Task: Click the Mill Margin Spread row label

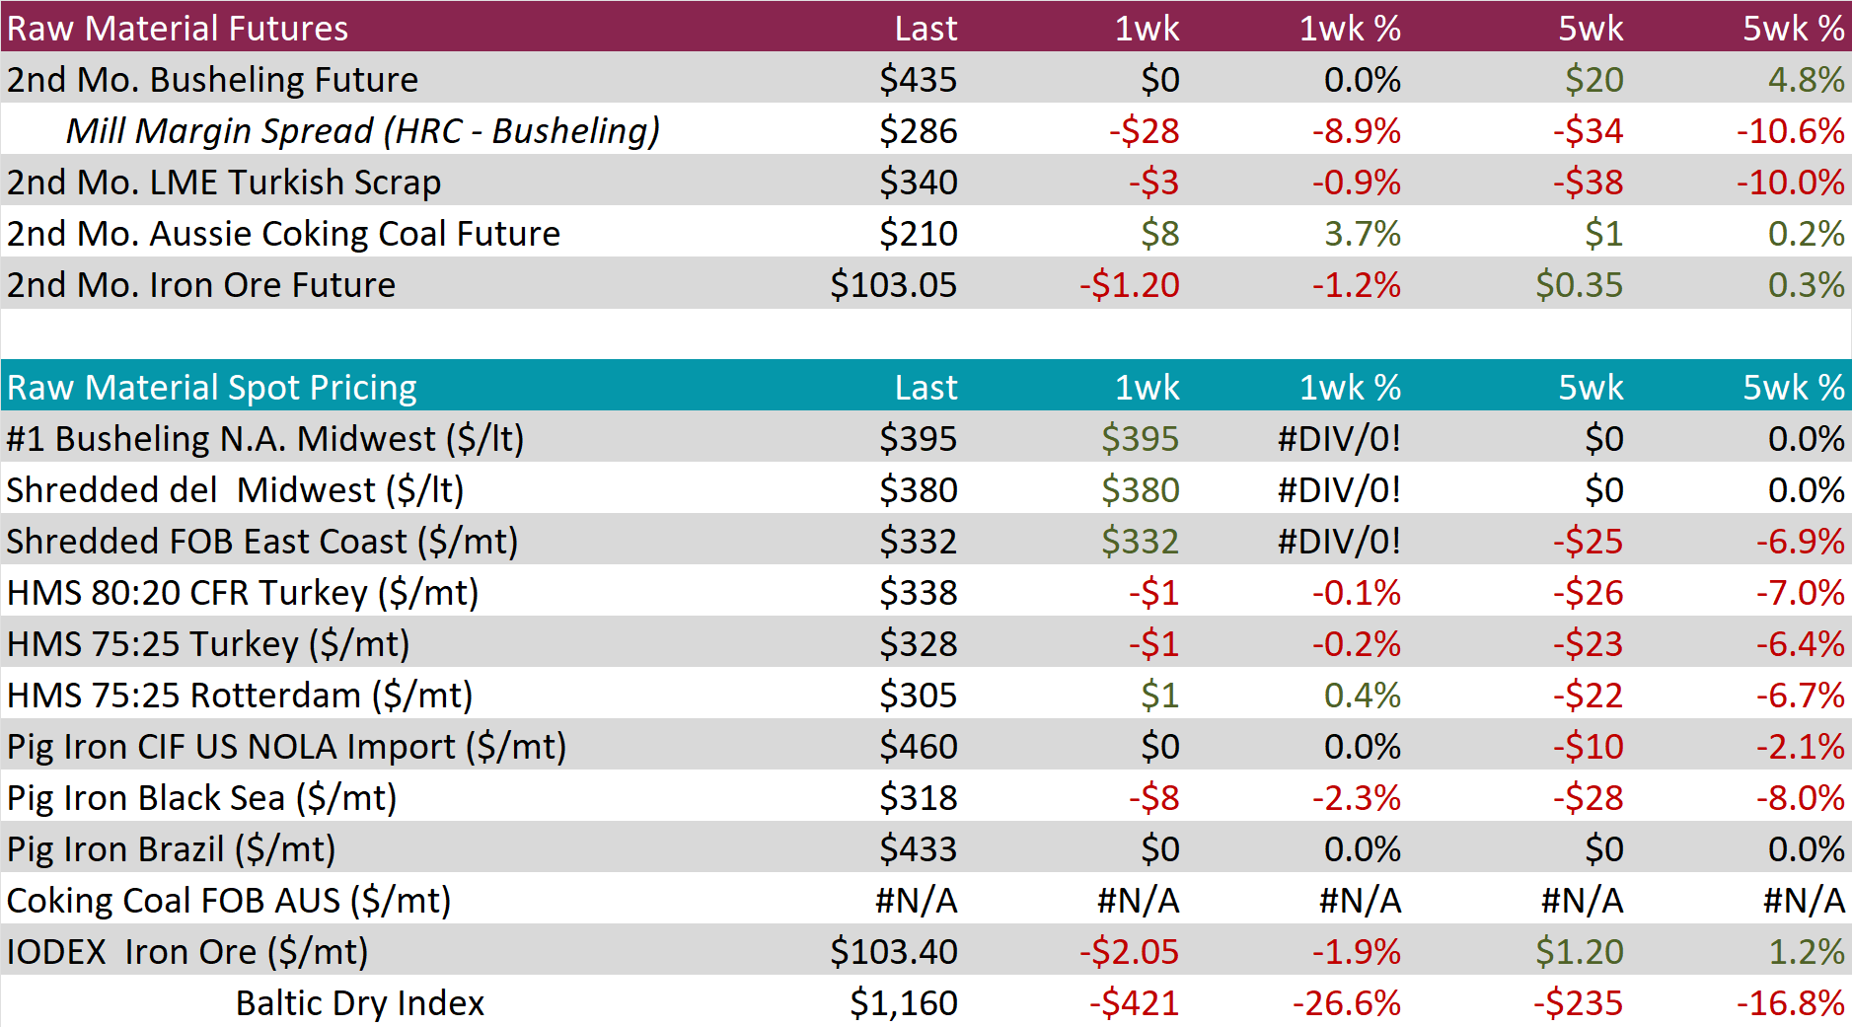Action: click(362, 130)
